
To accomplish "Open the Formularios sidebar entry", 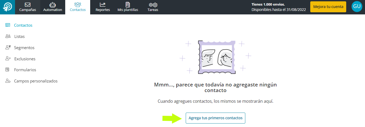I will tap(25, 70).
